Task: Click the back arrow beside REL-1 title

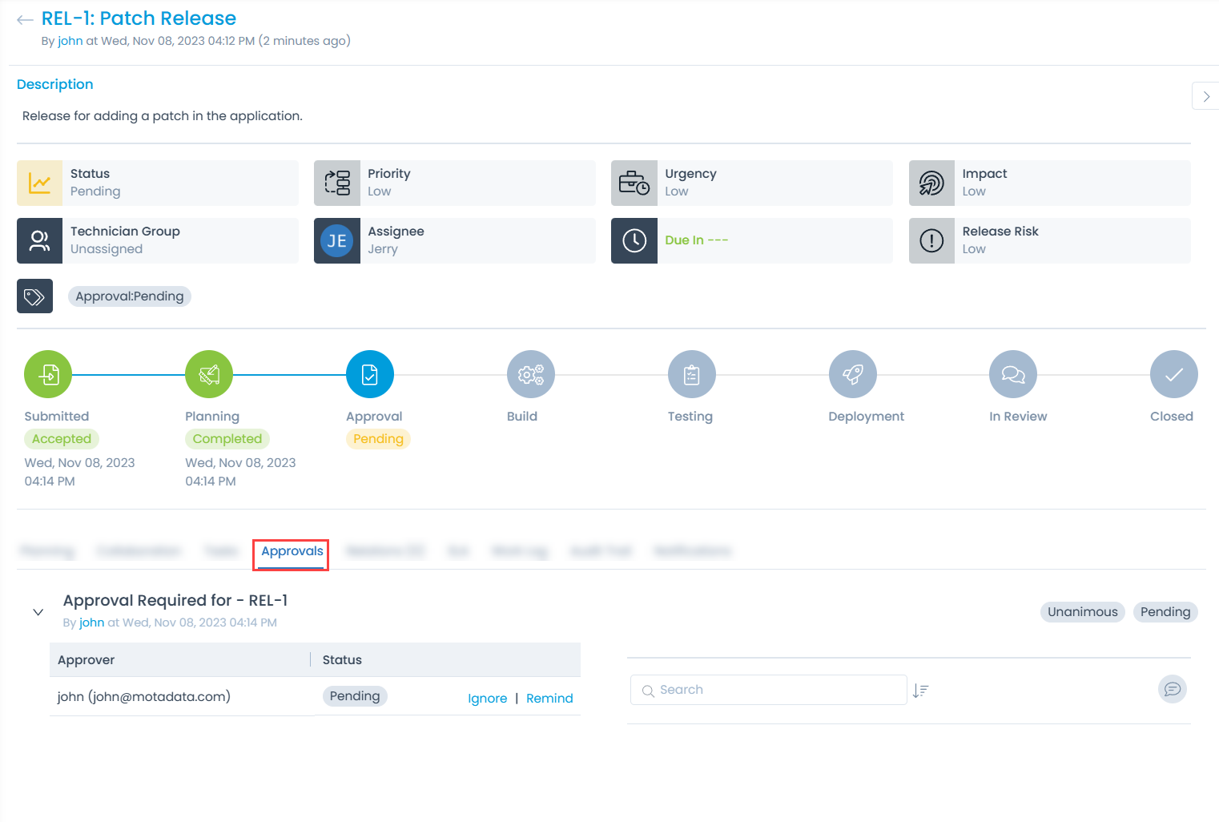Action: 25,20
